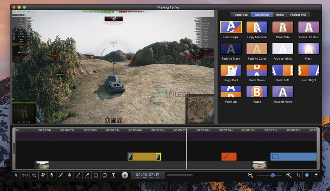Image resolution: width=330 pixels, height=191 pixels.
Task: Select the pan and zoom tool
Action: tap(34, 175)
